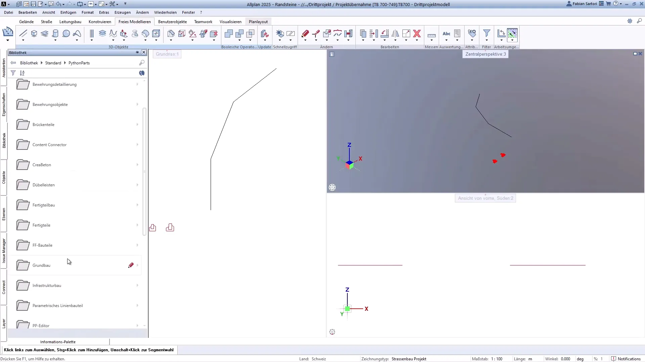Image resolution: width=645 pixels, height=362 pixels.
Task: Open the Ändern menu
Action: pyautogui.click(x=142, y=12)
